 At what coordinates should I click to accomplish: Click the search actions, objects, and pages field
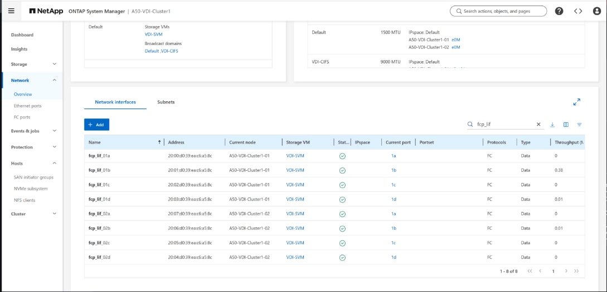click(498, 11)
